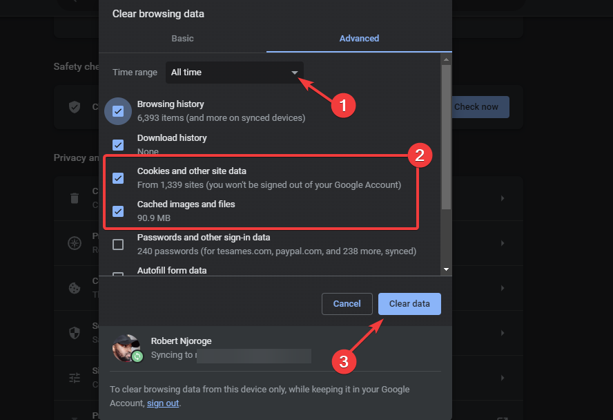Uncheck Cached images and files

[117, 211]
